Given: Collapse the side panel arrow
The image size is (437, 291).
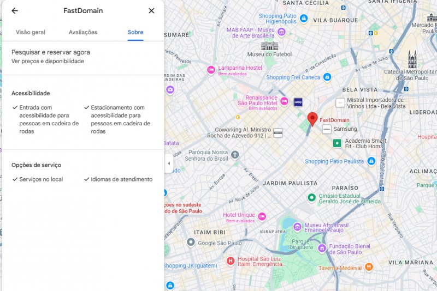Looking at the screenshot, I should pos(169,163).
